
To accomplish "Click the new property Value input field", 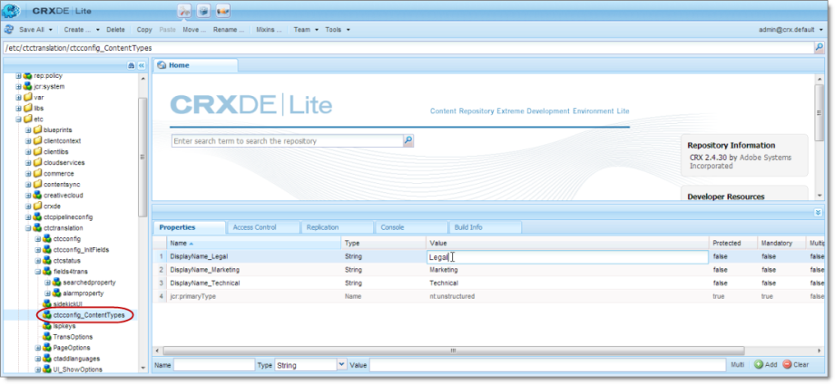I will tap(548, 365).
